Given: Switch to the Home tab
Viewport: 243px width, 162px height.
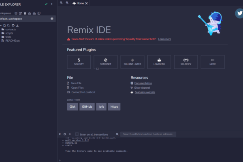Looking at the screenshot, I should pos(79,3).
